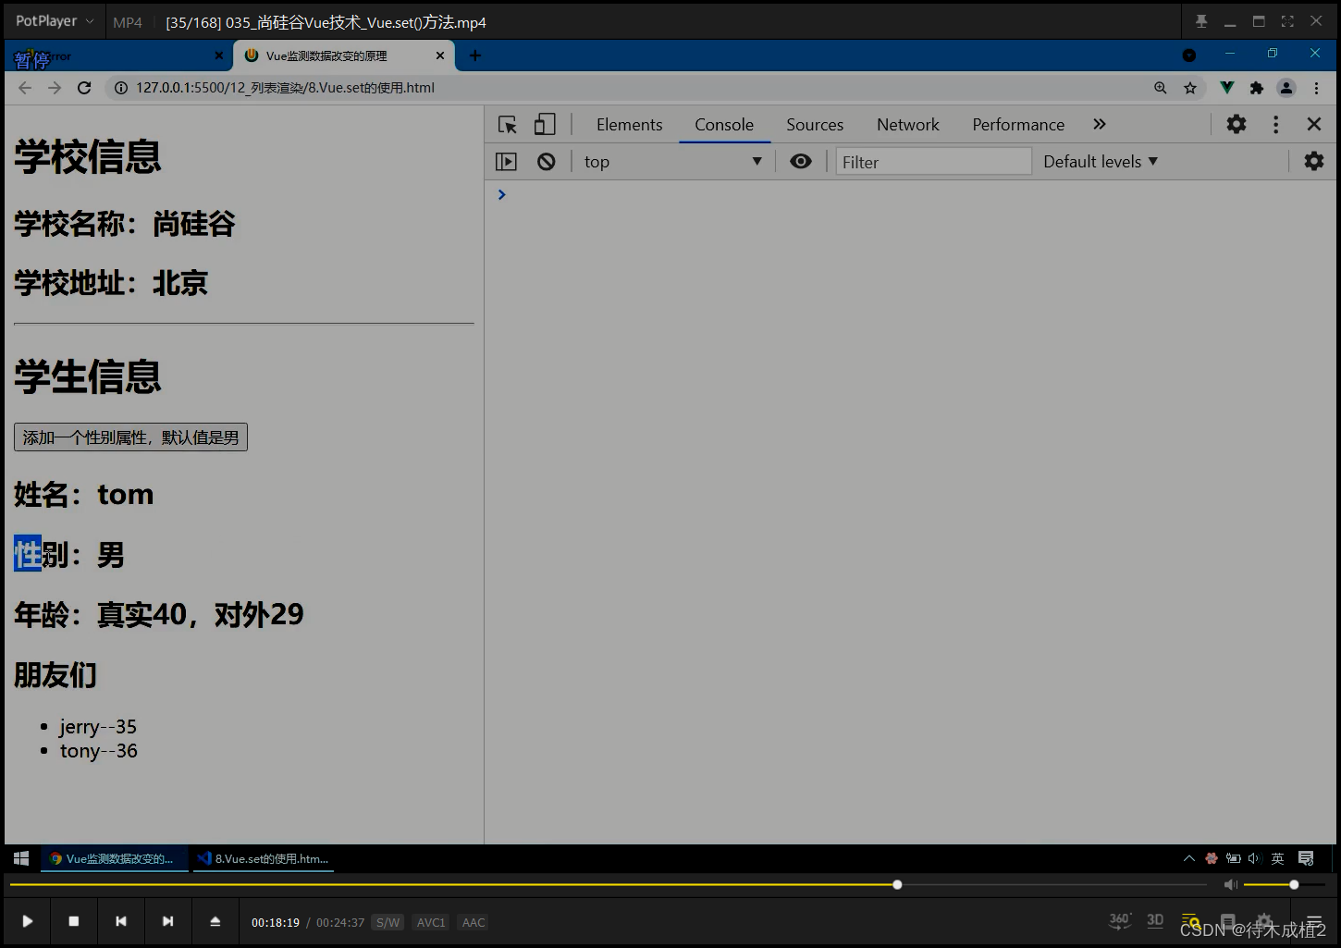Open Chrome taskbar item Vue监测数据改变的...
The width and height of the screenshot is (1341, 948).
coord(115,858)
